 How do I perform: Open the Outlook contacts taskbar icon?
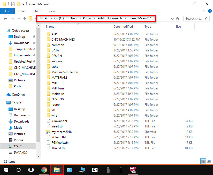[x=70, y=170]
